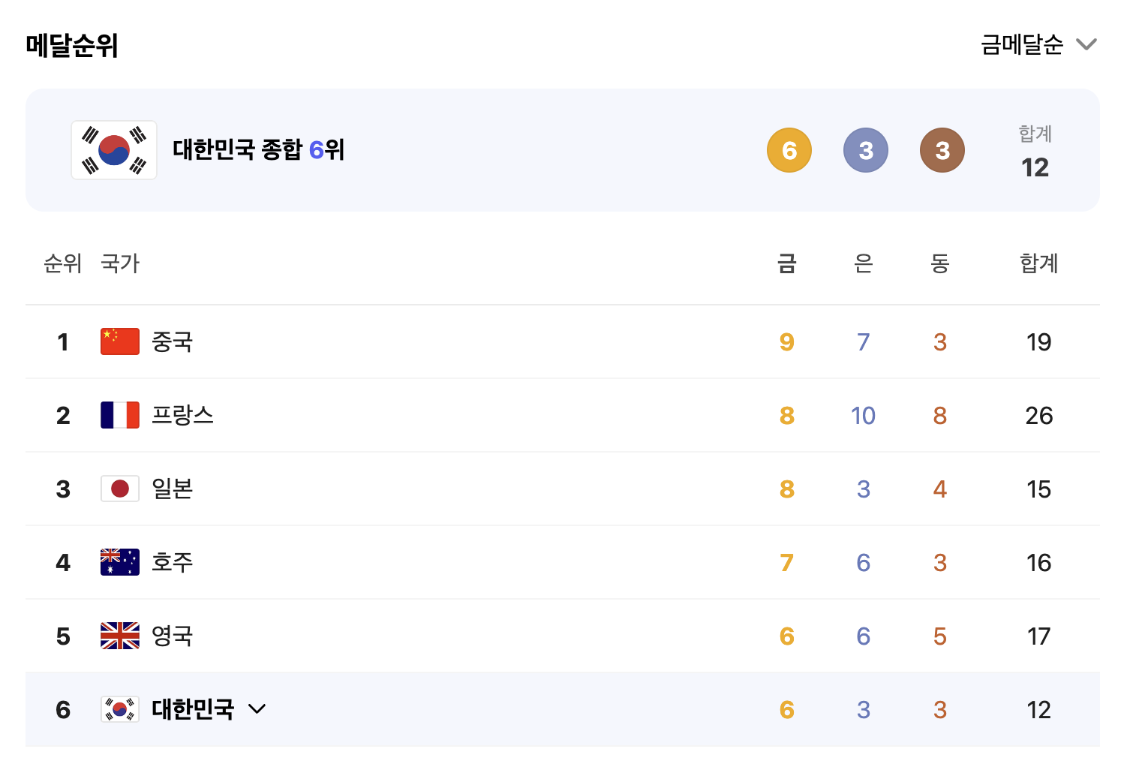The height and width of the screenshot is (761, 1121).
Task: Select the gold medal count circle showing 6
Action: pyautogui.click(x=789, y=149)
